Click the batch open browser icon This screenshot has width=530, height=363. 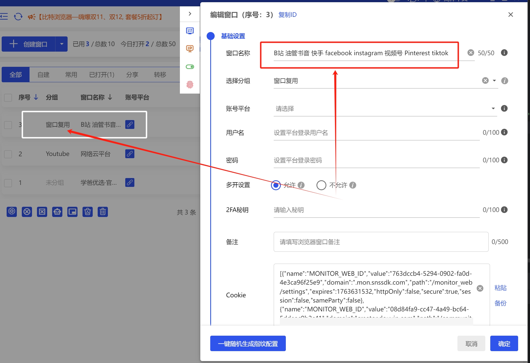(12, 212)
